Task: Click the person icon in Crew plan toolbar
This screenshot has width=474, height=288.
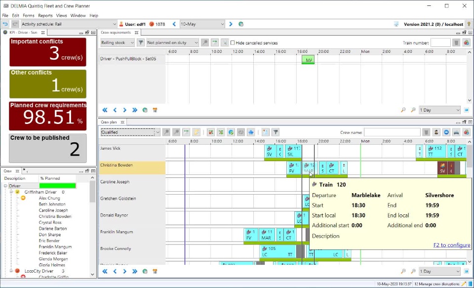Action: coord(436,132)
